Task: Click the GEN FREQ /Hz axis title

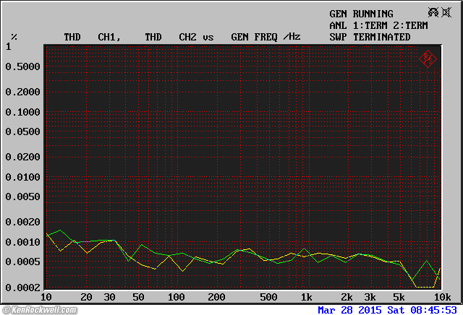Action: pos(266,37)
